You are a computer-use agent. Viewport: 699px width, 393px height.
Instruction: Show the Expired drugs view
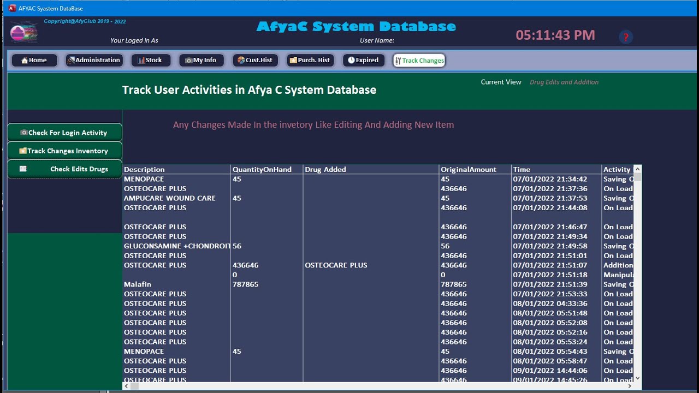[x=364, y=60]
